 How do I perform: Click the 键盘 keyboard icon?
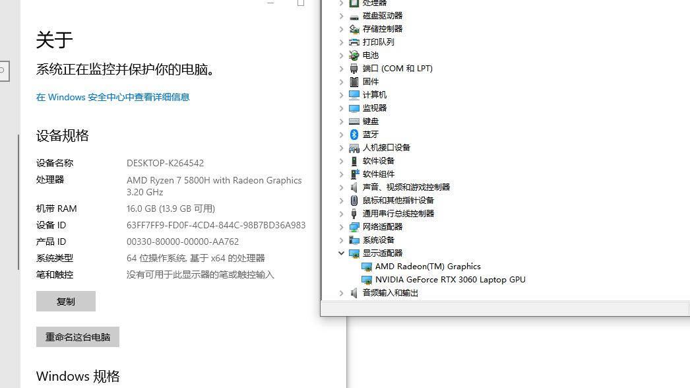click(x=354, y=121)
